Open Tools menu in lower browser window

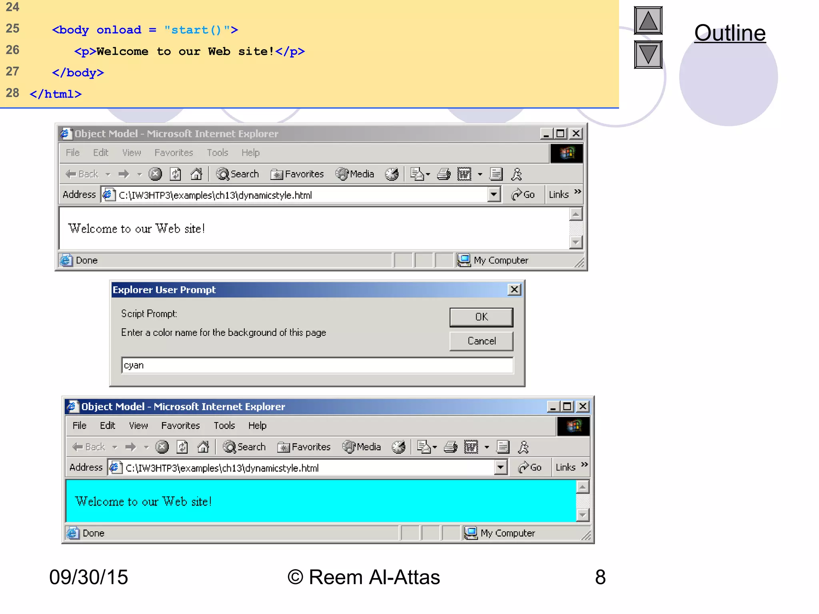pyautogui.click(x=224, y=425)
